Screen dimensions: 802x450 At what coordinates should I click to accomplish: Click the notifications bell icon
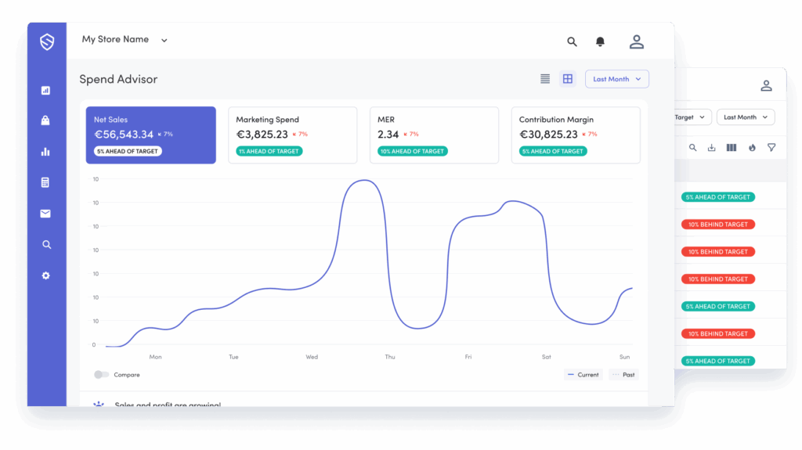click(x=600, y=41)
